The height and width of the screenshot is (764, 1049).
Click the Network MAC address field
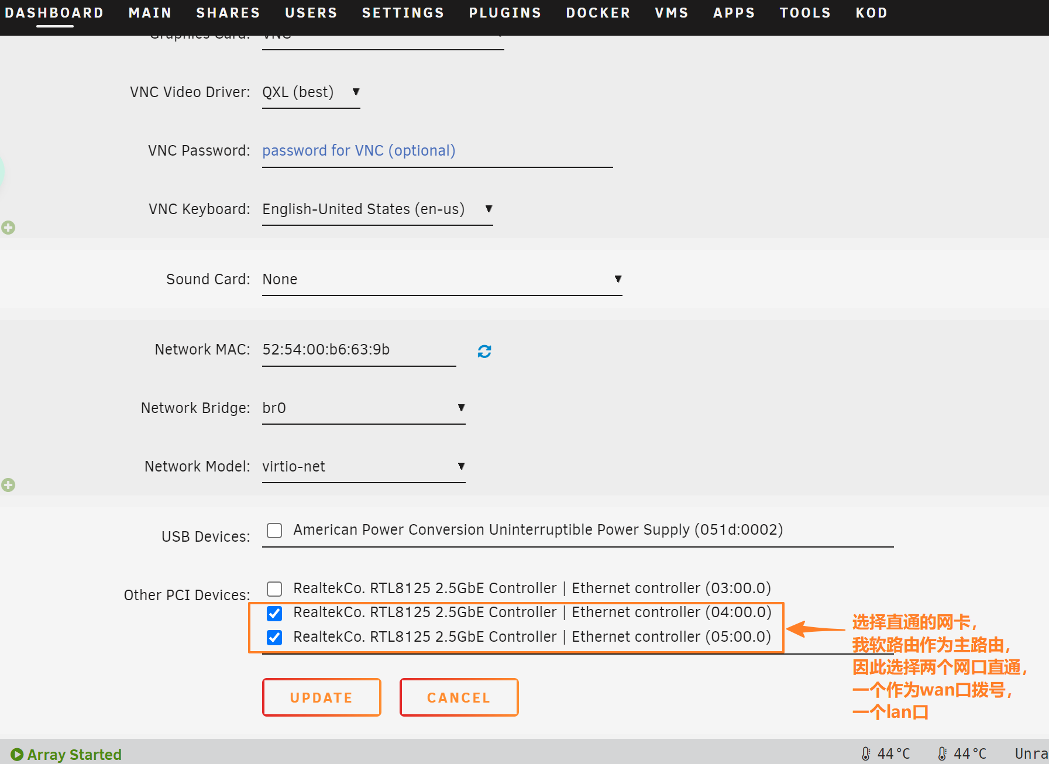pos(359,350)
